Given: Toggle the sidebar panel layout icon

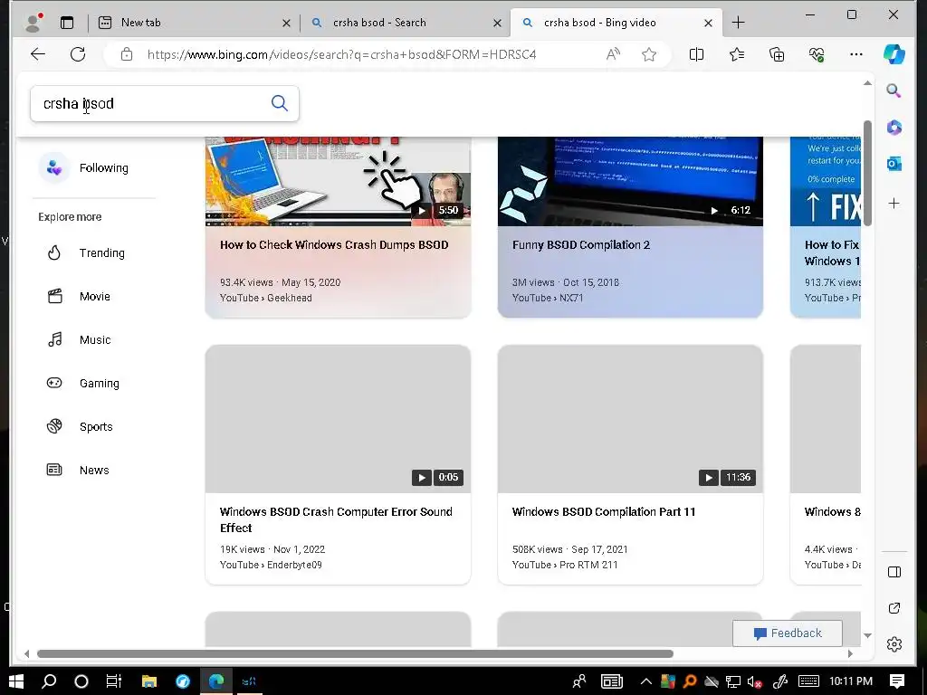Looking at the screenshot, I should [894, 572].
